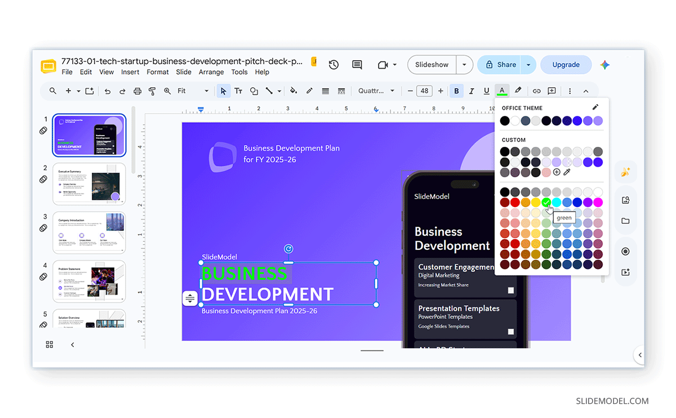
Task: Open the fill color bucket
Action: 293,91
